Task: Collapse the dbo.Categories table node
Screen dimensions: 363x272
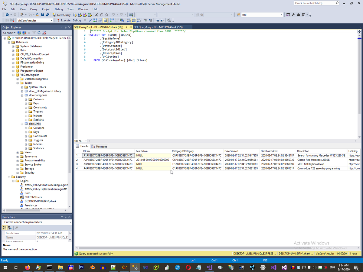Action: (22, 95)
